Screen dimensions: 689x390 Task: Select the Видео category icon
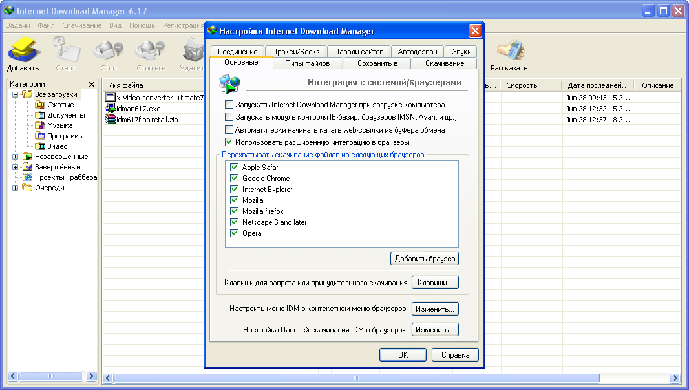[x=39, y=146]
